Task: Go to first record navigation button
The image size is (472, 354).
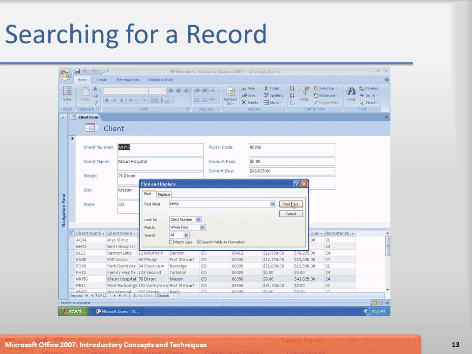Action: (87, 295)
